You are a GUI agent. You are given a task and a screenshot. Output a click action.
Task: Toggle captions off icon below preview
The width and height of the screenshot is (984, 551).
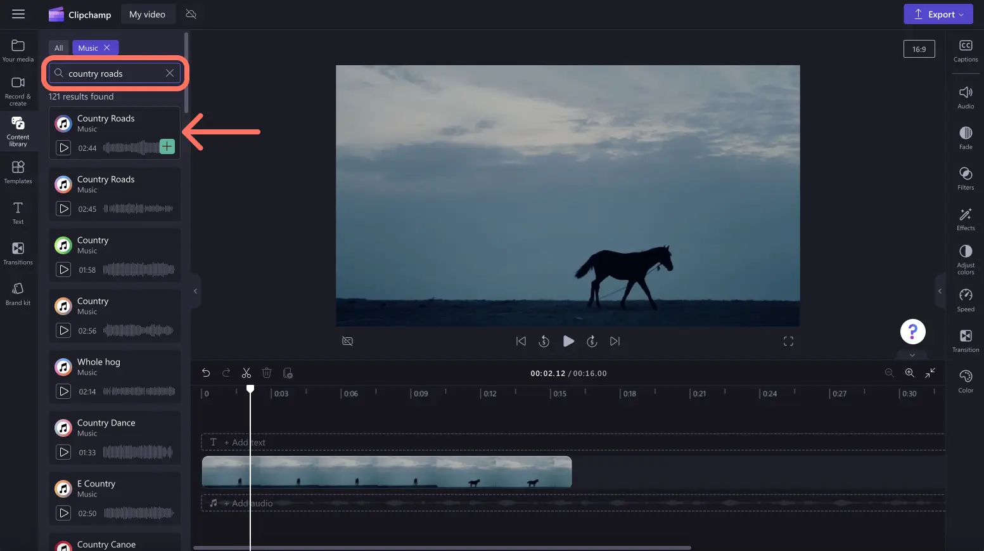[347, 341]
